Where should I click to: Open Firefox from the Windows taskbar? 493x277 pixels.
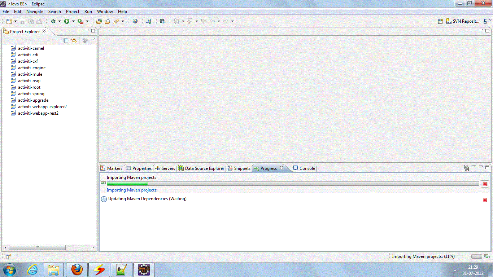[77, 269]
